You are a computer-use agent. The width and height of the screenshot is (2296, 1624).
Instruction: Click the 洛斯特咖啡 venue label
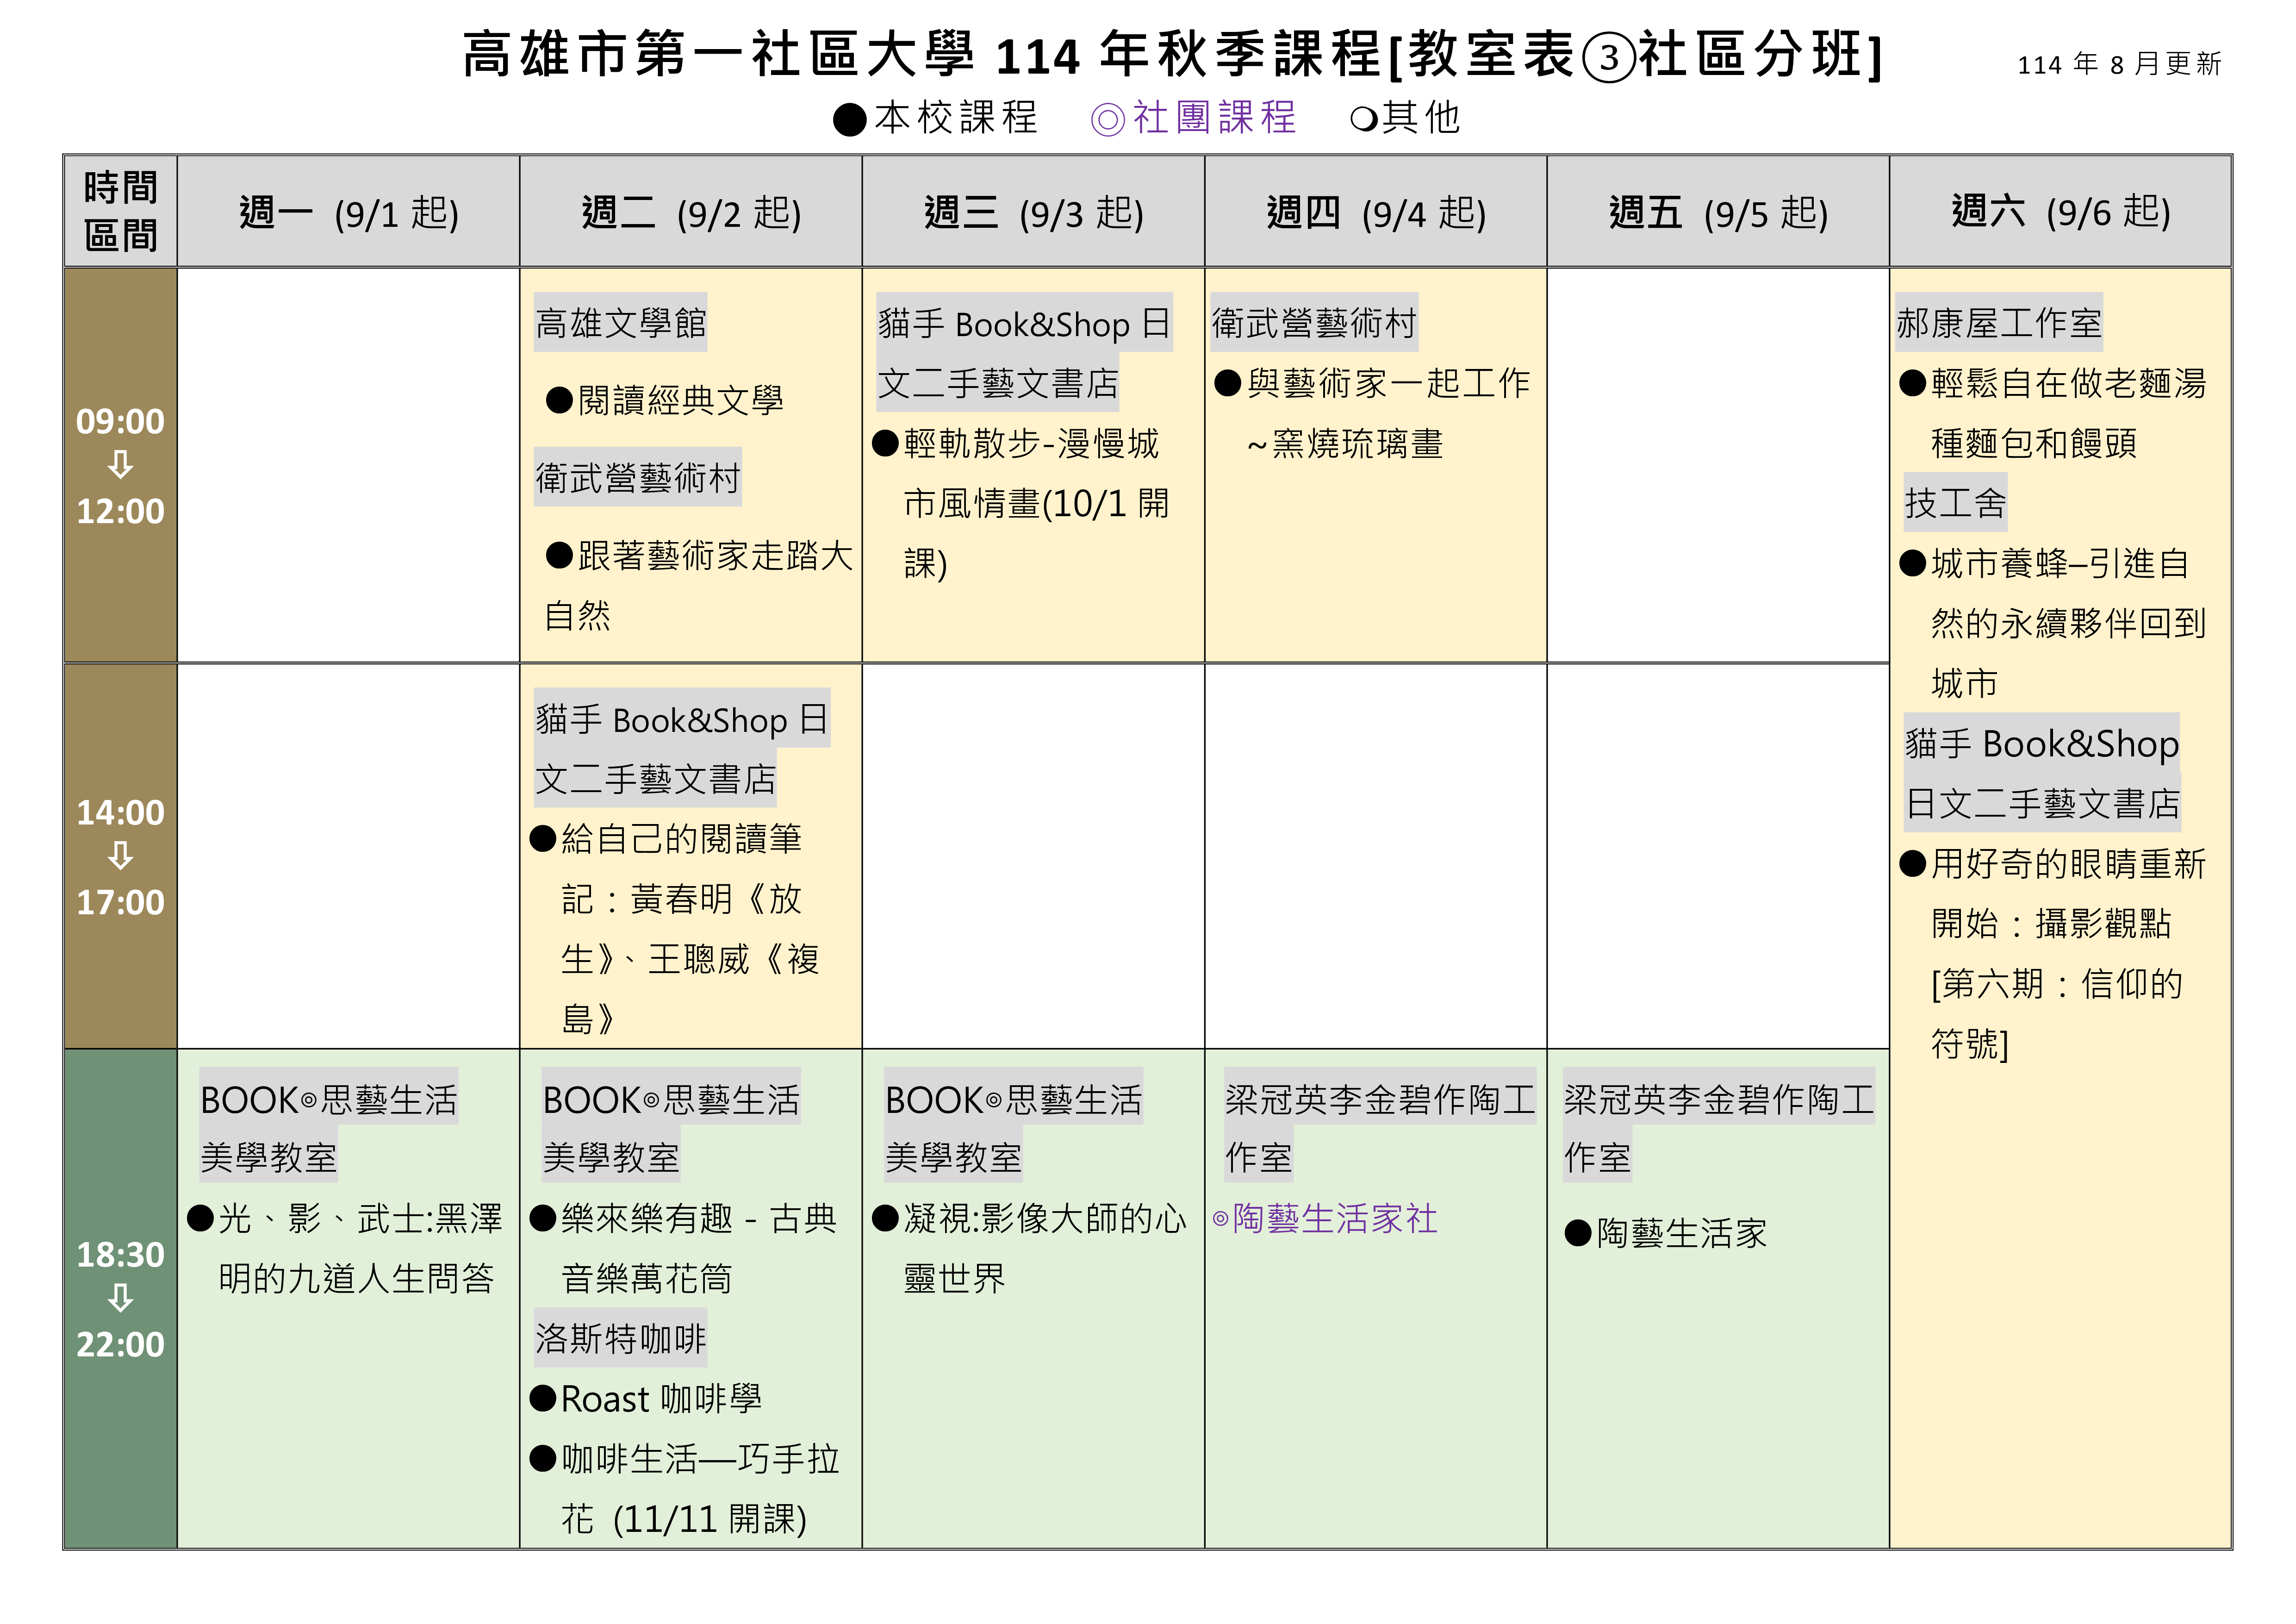point(621,1338)
